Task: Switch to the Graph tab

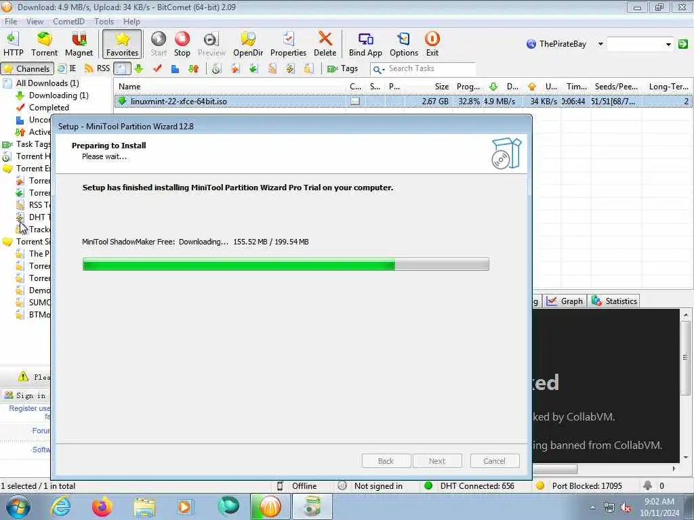Action: coord(565,301)
